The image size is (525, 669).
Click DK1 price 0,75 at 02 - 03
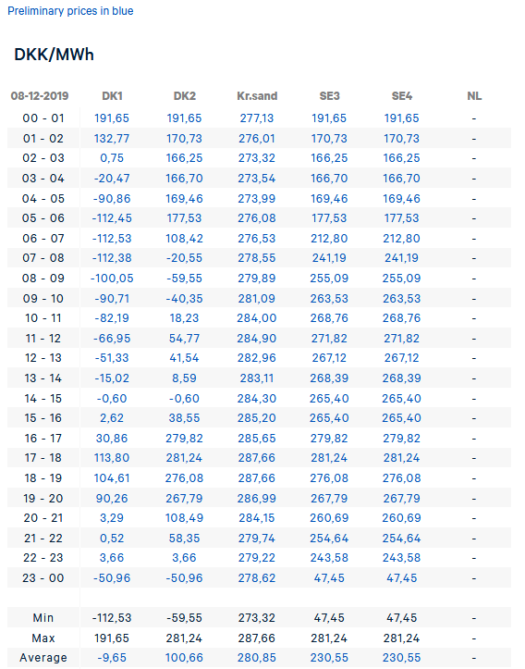pos(112,158)
